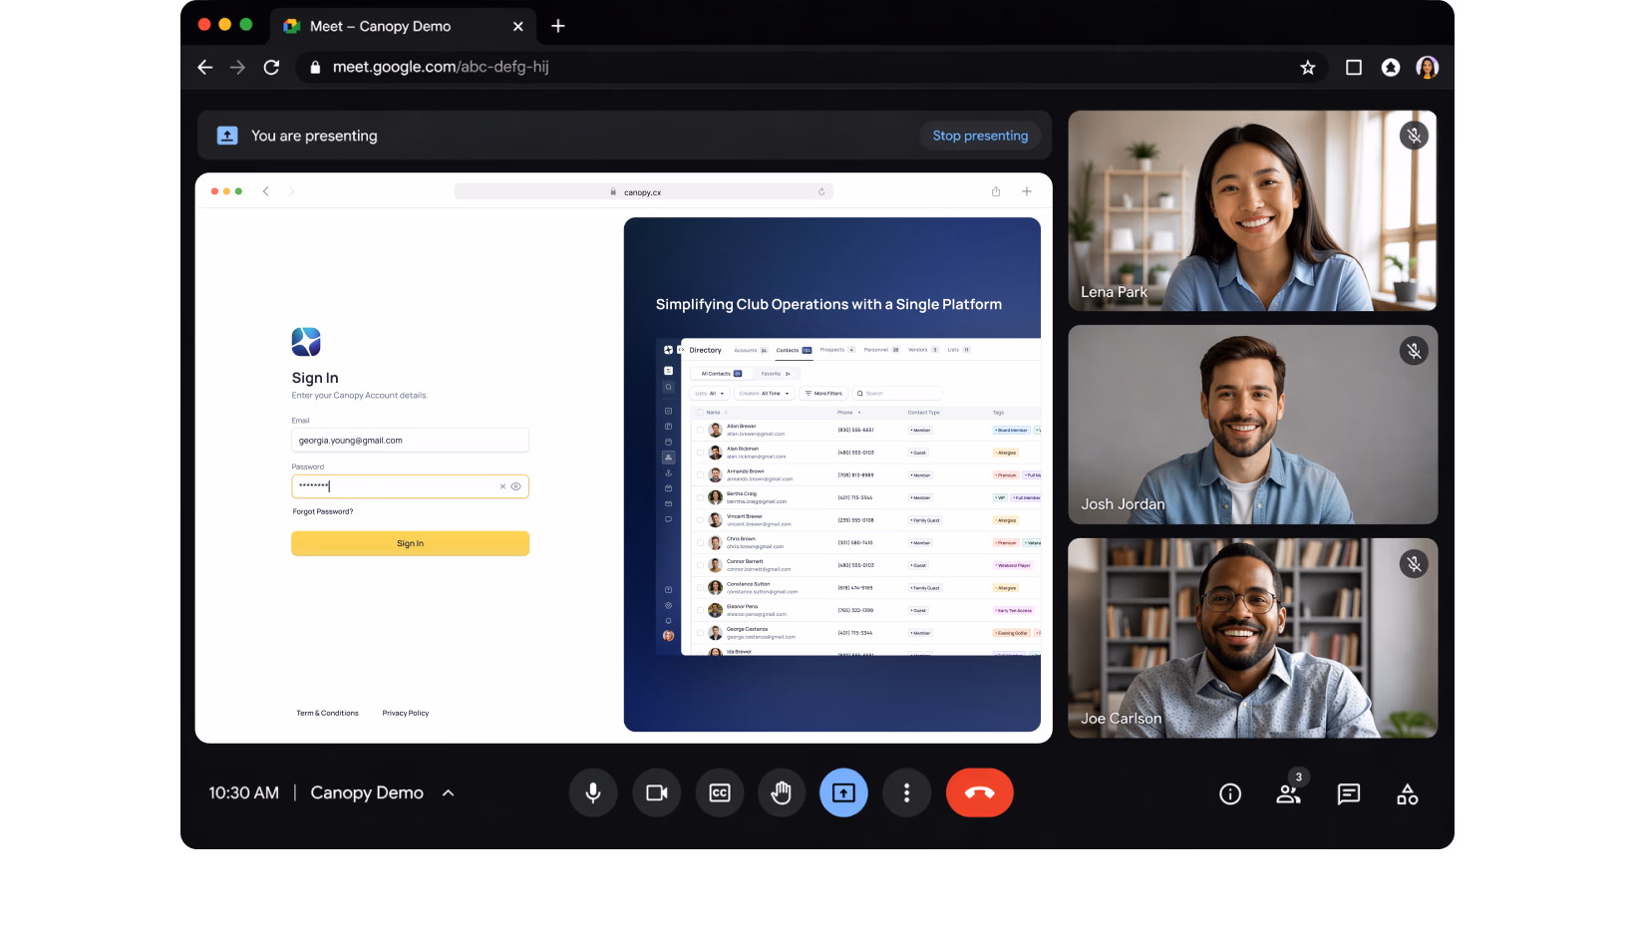Open the Chrome profile avatar
The width and height of the screenshot is (1635, 925).
1428,67
